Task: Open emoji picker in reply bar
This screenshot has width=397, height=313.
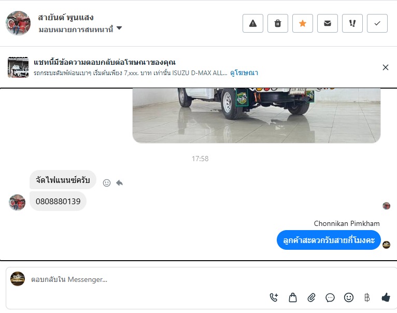Action: point(349,297)
